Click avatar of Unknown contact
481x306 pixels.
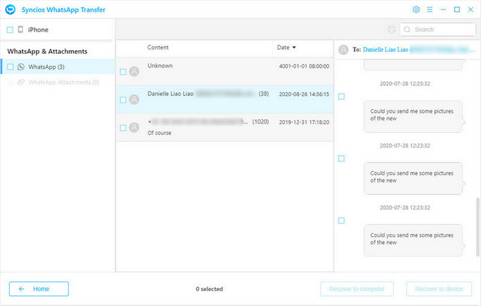pos(134,71)
